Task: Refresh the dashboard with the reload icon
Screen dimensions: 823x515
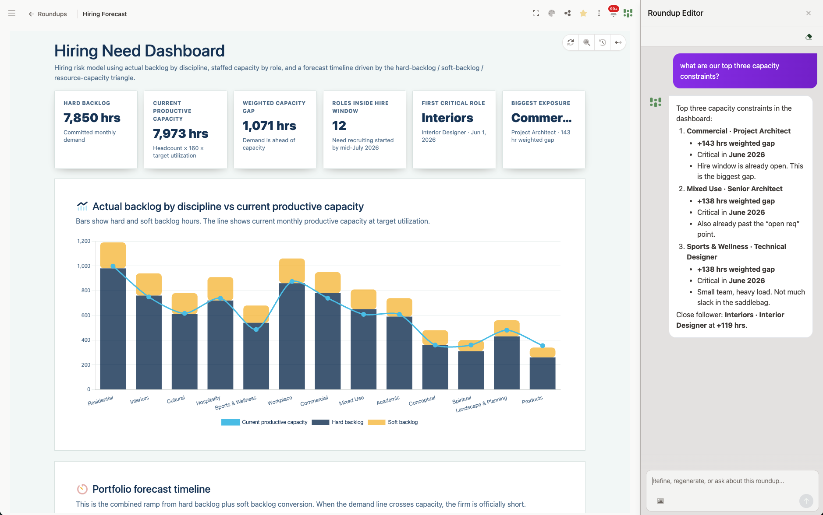Action: point(571,42)
